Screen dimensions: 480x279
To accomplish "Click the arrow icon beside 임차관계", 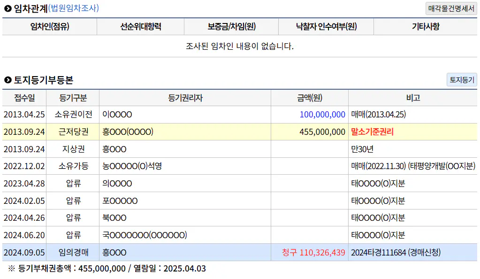I will tap(8, 8).
